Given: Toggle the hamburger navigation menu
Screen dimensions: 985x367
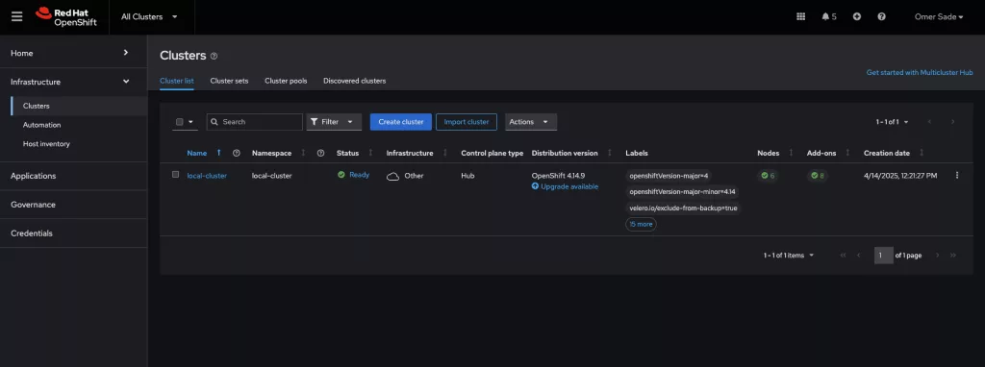Looking at the screenshot, I should tap(17, 17).
